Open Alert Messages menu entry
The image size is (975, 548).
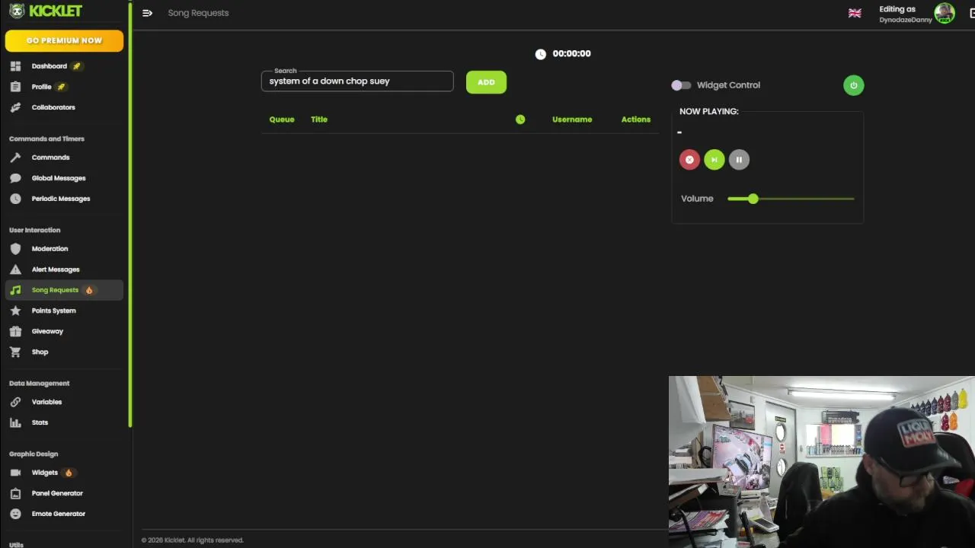tap(56, 269)
